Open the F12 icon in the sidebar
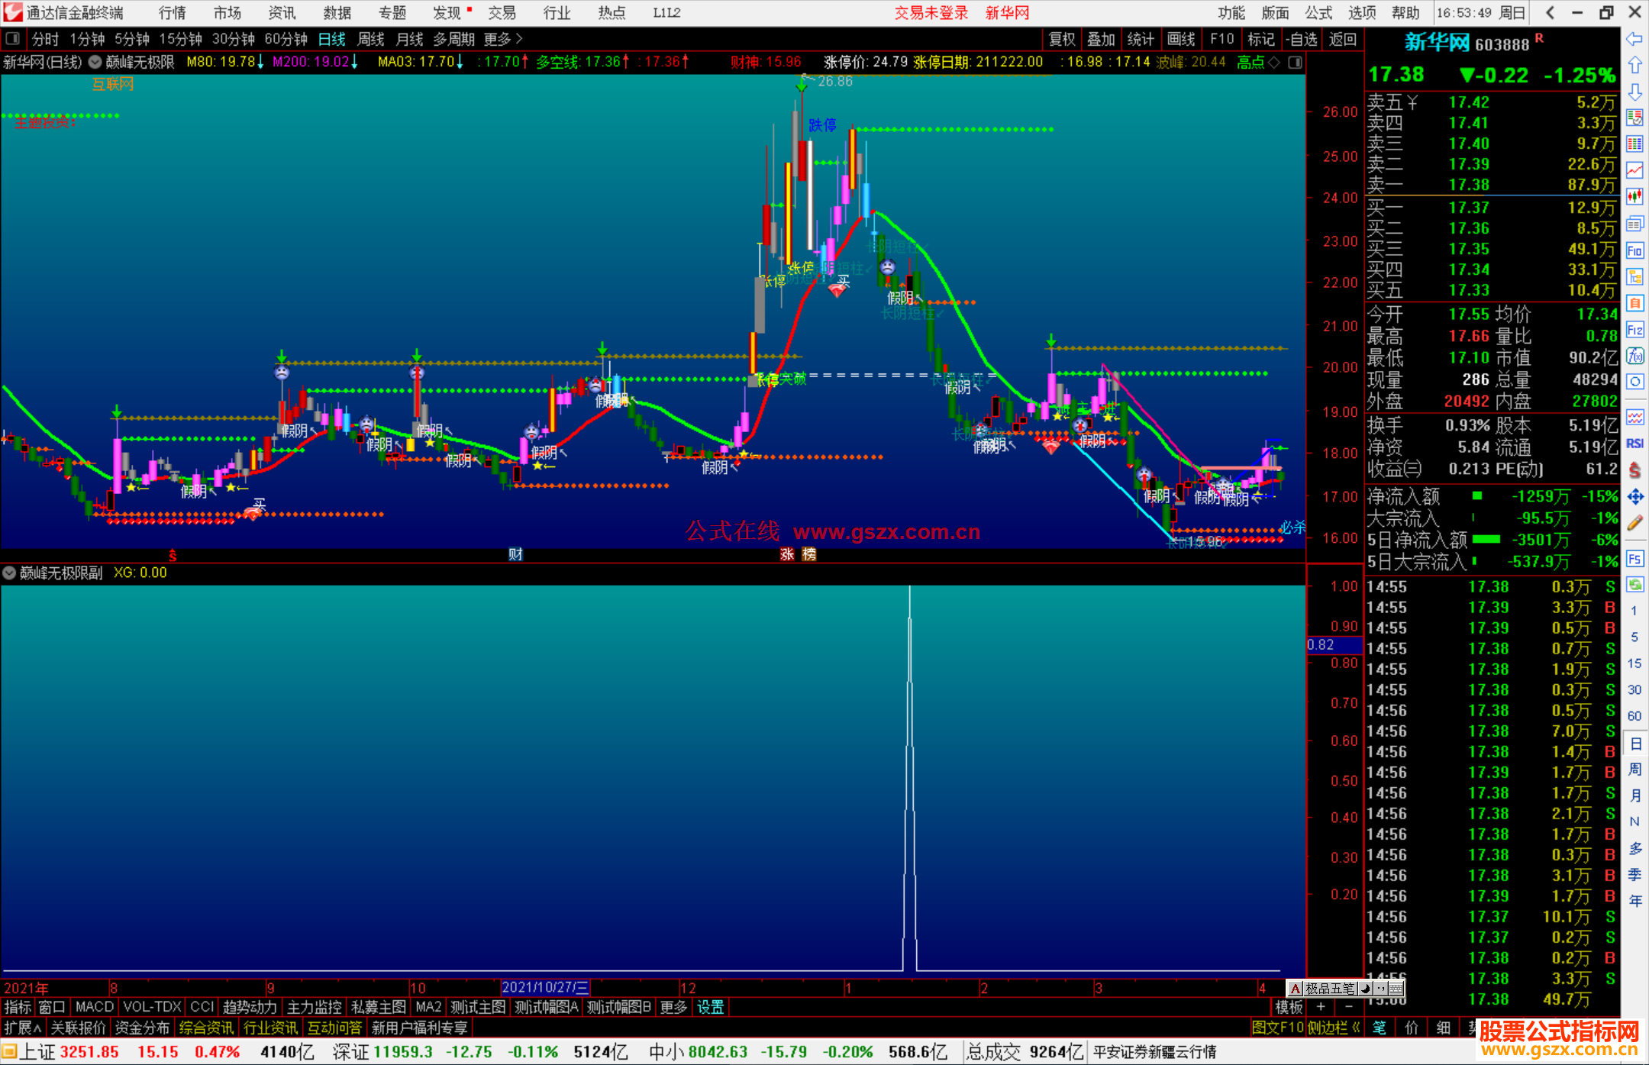 [1634, 330]
